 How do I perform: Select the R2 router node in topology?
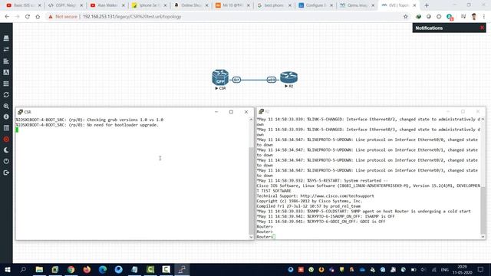coord(288,77)
